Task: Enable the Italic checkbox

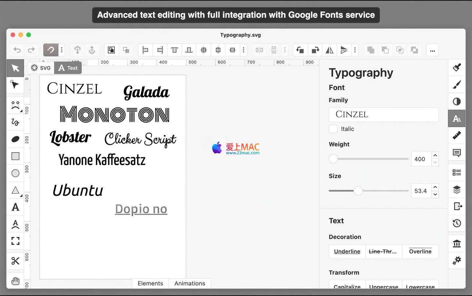Action: tap(333, 129)
